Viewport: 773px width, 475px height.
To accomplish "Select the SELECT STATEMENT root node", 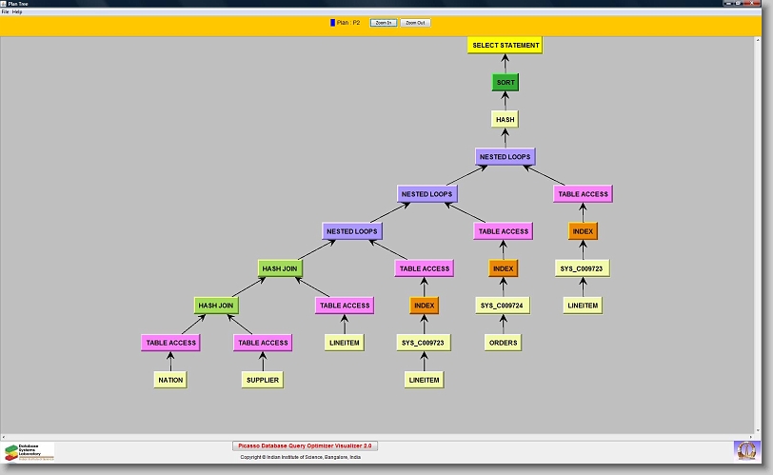I will (505, 46).
